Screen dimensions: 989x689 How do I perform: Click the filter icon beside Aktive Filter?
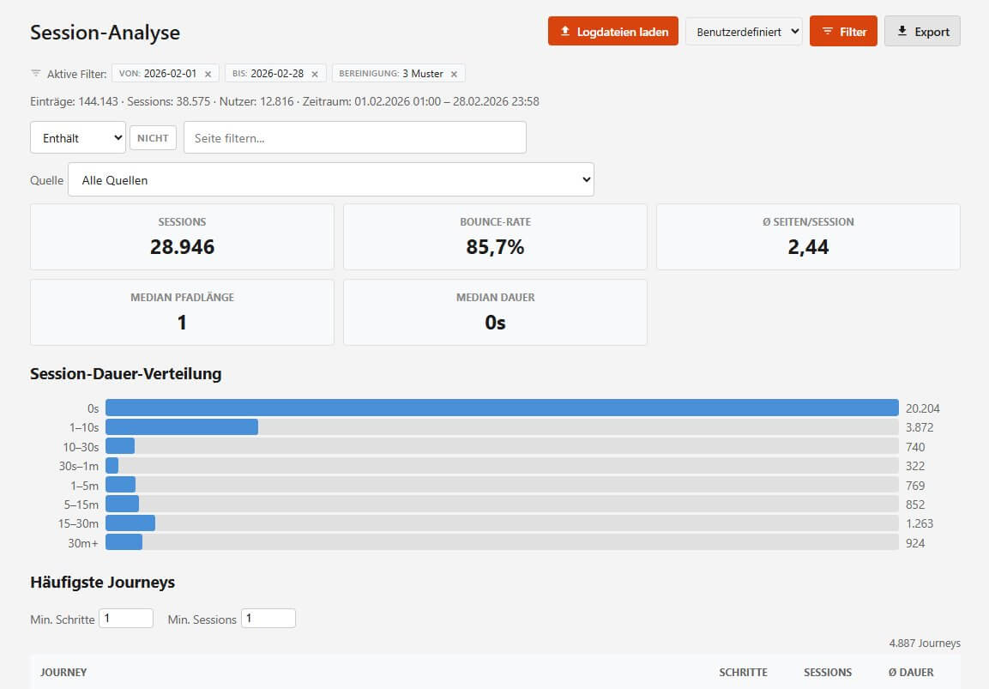pyautogui.click(x=34, y=73)
